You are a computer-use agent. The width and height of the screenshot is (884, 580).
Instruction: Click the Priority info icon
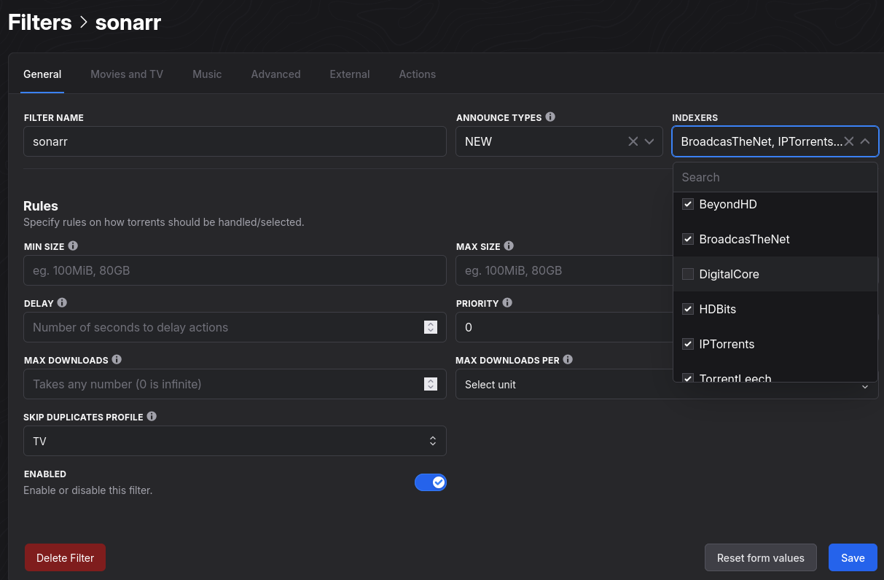point(507,302)
